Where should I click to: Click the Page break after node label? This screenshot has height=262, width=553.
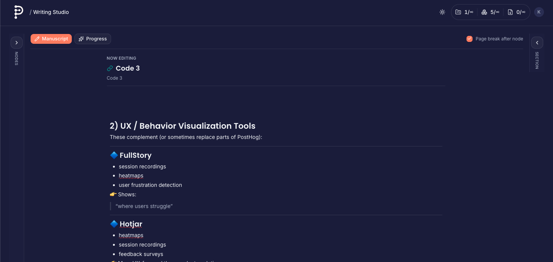pos(499,39)
